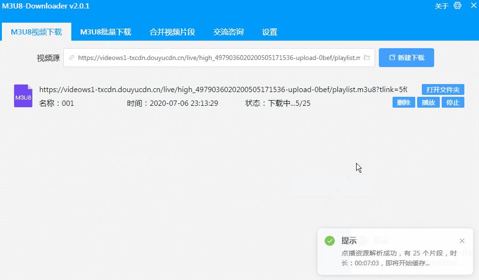Click the link icon in video source field
This screenshot has width=479, height=280.
[71, 58]
